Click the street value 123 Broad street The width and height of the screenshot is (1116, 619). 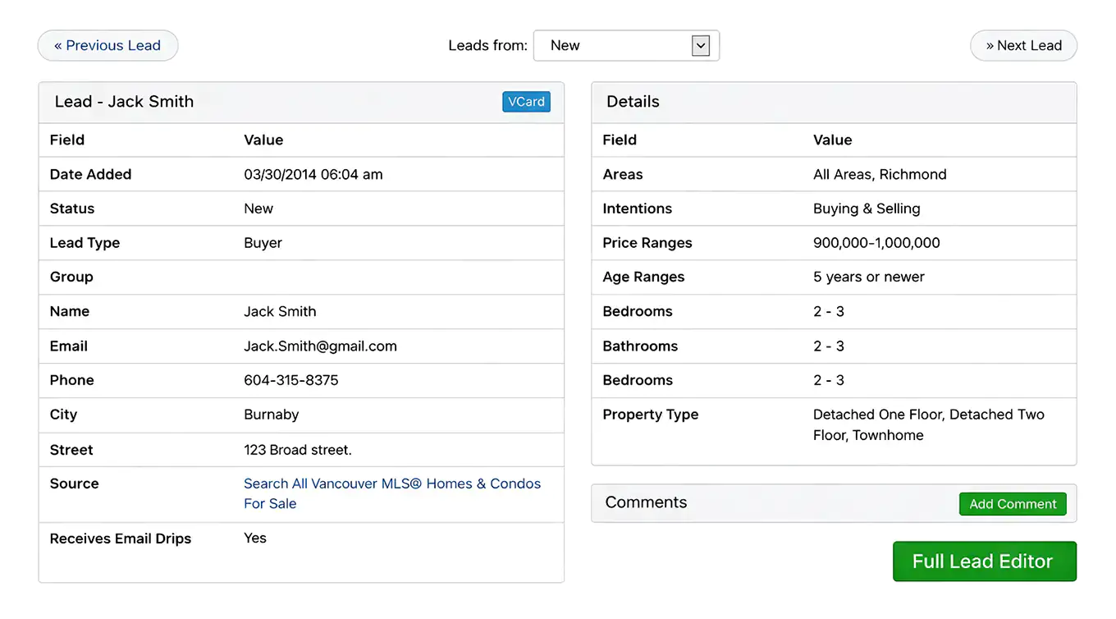coord(297,450)
